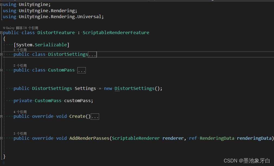This screenshot has width=274, height=166.
Task: Click the 'UnityEngine.Rendering;' using line text
Action: point(48,11)
